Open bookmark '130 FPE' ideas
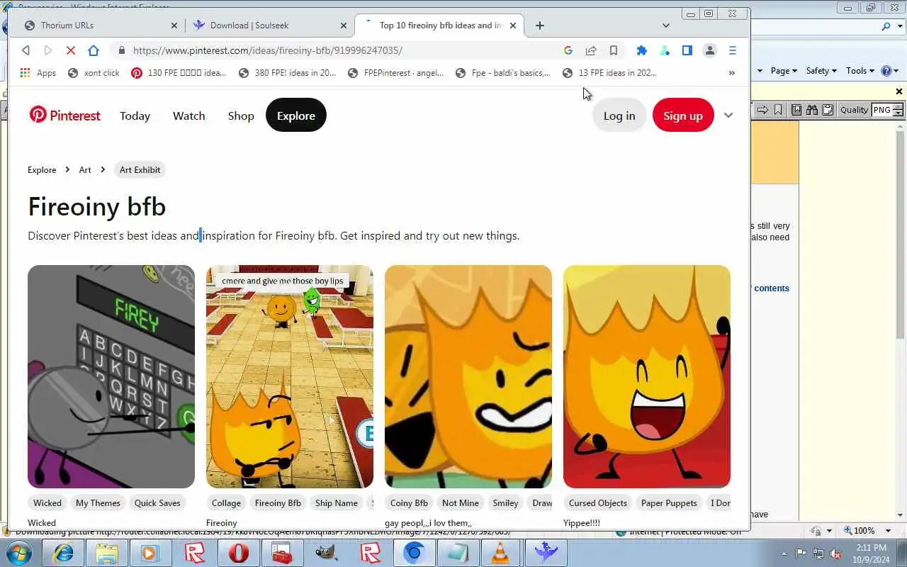The width and height of the screenshot is (907, 567). 179,72
